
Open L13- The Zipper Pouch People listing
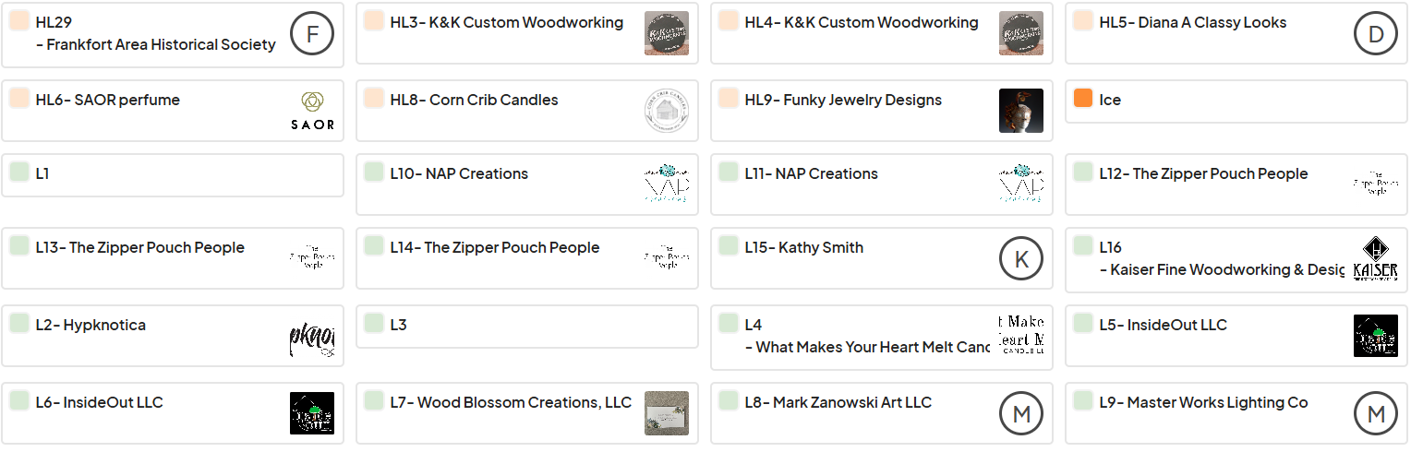tap(173, 258)
